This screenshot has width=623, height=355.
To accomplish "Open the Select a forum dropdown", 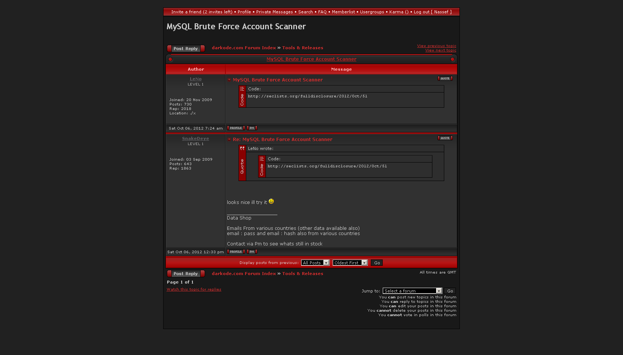I will click(412, 291).
